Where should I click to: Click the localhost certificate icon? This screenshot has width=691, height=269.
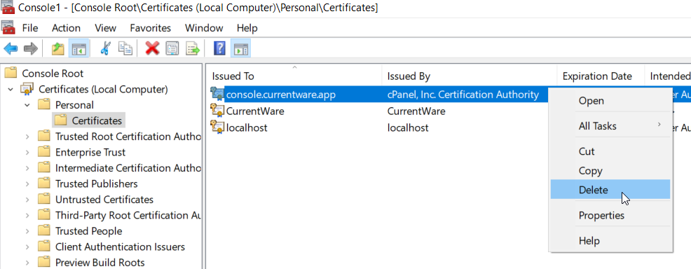click(217, 127)
